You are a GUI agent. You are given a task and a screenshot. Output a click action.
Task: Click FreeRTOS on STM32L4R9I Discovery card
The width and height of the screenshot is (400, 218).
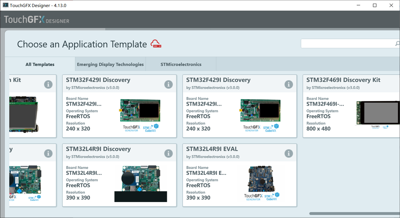[x=78, y=185]
